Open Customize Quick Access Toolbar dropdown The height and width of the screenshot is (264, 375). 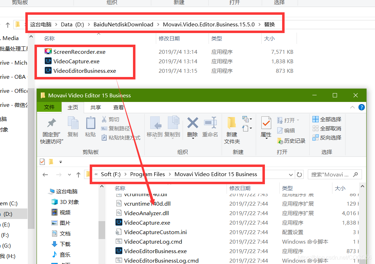(61, 162)
